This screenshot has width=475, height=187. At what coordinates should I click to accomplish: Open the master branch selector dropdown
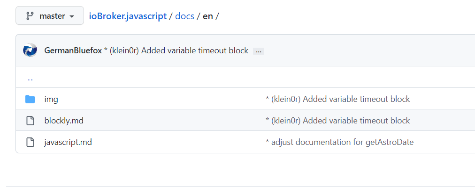coord(50,16)
